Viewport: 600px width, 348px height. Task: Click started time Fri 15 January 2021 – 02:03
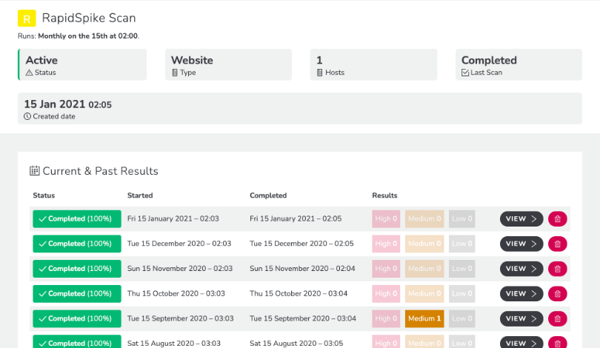coord(173,218)
